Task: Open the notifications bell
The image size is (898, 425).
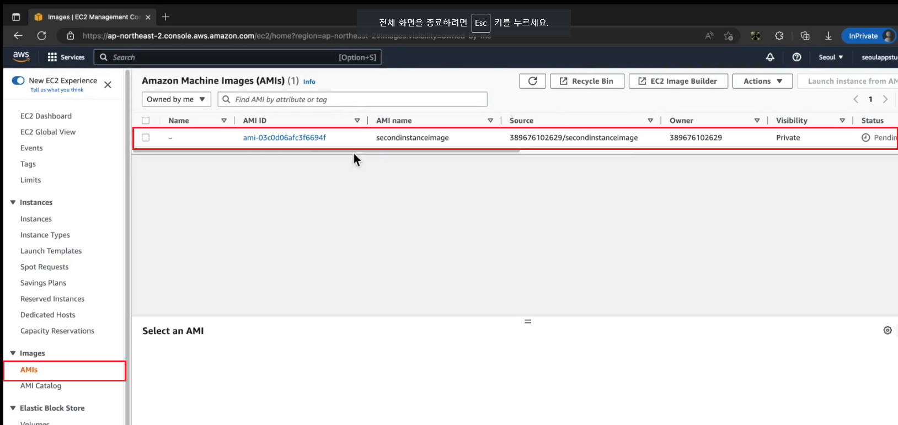Action: coord(770,57)
